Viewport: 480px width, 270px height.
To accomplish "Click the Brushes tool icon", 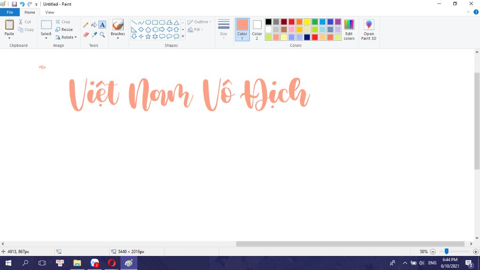I will [x=118, y=25].
